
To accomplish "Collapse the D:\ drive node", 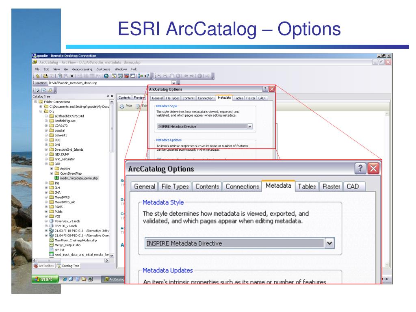I will pos(41,111).
